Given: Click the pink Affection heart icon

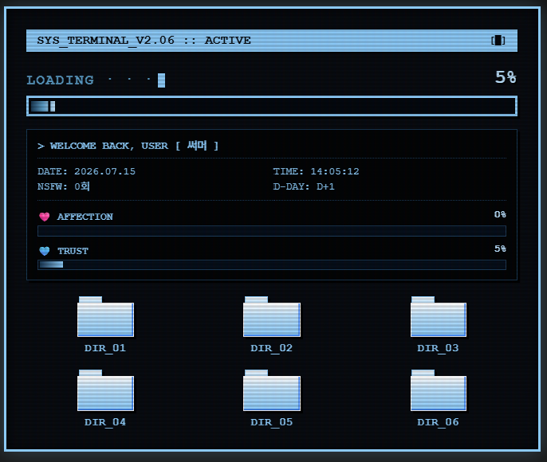Looking at the screenshot, I should coord(45,217).
